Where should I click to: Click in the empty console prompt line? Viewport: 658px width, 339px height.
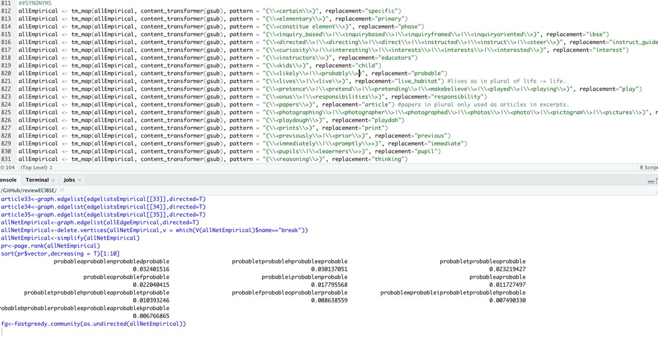(329, 331)
